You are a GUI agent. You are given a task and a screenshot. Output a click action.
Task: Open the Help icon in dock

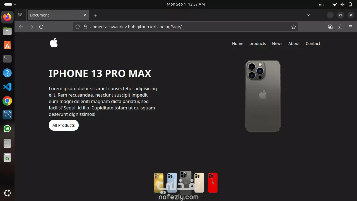click(x=7, y=73)
